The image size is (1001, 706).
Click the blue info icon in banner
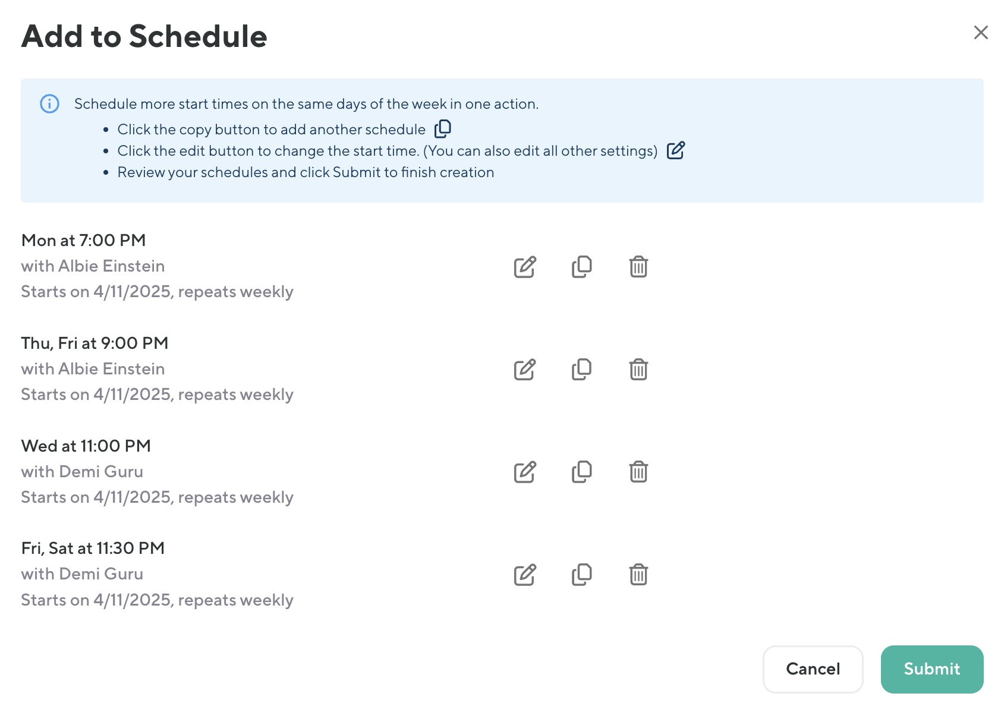click(49, 104)
